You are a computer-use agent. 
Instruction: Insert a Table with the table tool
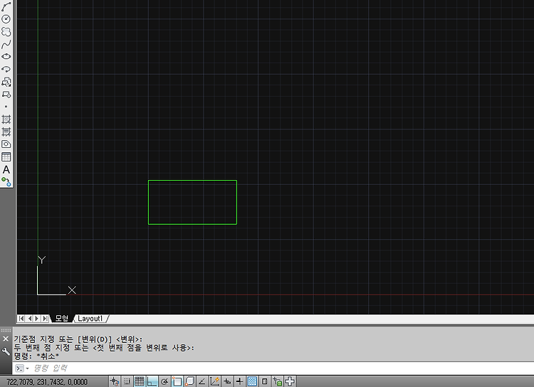[6, 157]
